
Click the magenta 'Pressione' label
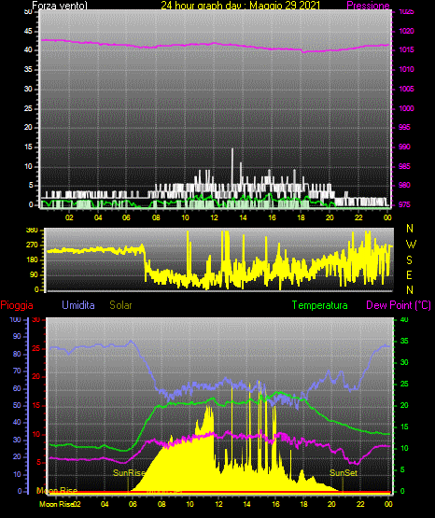pos(368,6)
